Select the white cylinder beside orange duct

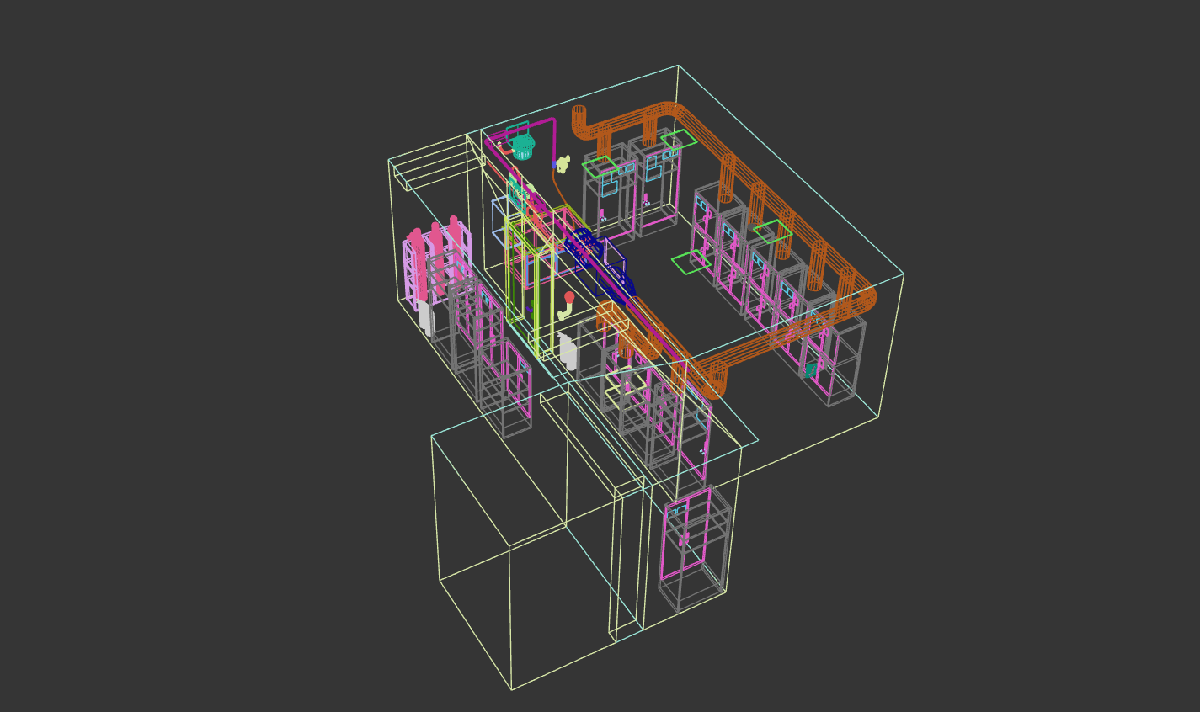568,350
